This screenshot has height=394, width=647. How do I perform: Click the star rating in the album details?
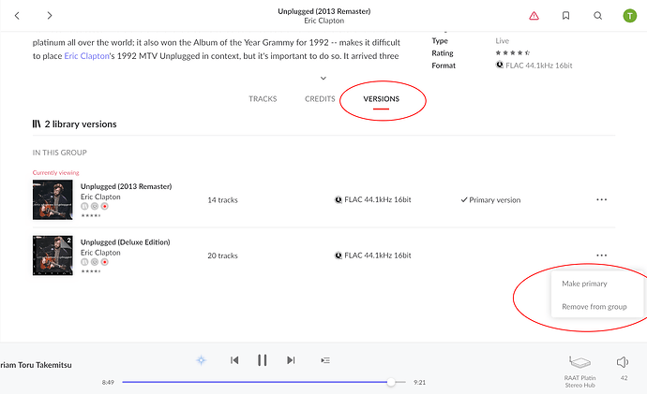(x=513, y=52)
